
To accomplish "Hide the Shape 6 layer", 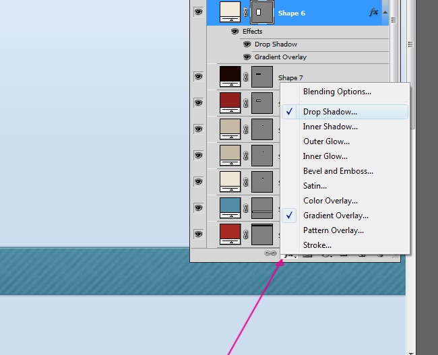I will [198, 11].
